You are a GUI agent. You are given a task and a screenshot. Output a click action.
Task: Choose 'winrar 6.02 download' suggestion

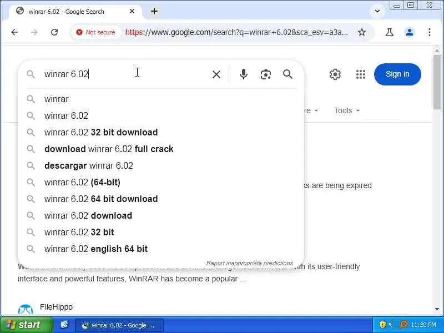[161, 215]
